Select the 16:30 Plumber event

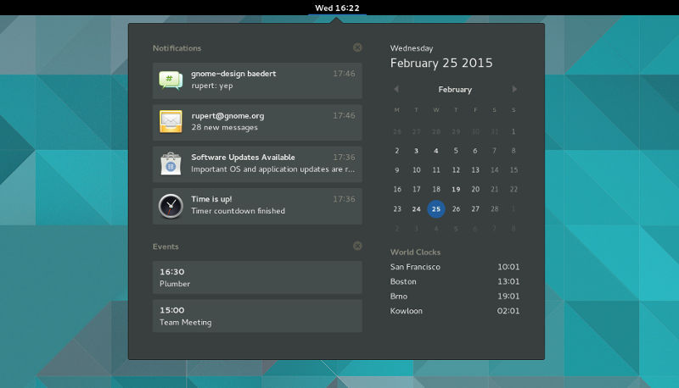pos(257,277)
